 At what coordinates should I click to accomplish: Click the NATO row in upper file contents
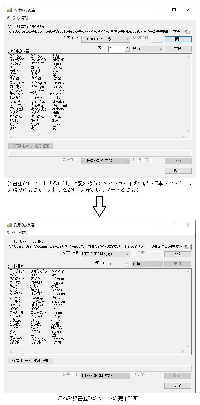pos(36,67)
